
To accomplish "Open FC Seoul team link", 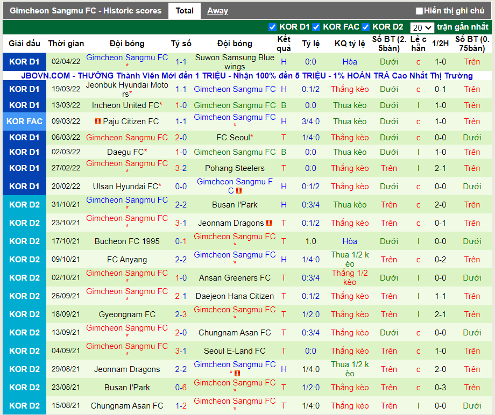I will pos(233,138).
